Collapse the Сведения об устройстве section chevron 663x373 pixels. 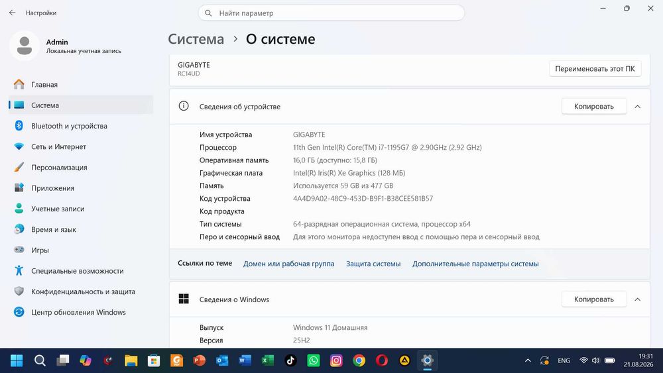point(638,107)
